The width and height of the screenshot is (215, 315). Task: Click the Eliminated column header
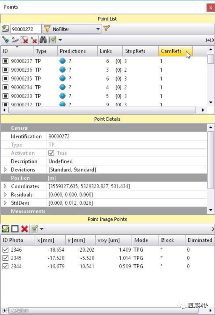(199, 240)
